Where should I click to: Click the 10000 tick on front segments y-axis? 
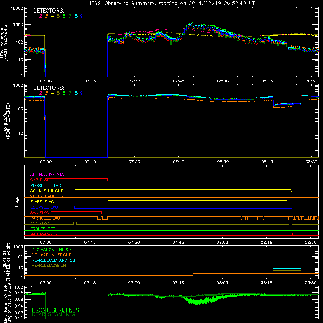click(x=17, y=8)
